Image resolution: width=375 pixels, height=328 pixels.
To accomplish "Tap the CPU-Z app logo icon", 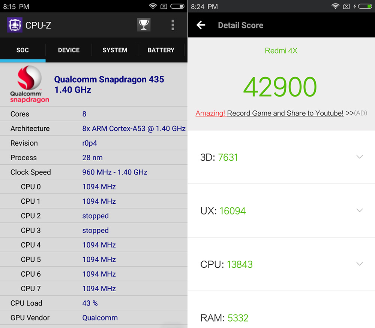I will pos(15,25).
